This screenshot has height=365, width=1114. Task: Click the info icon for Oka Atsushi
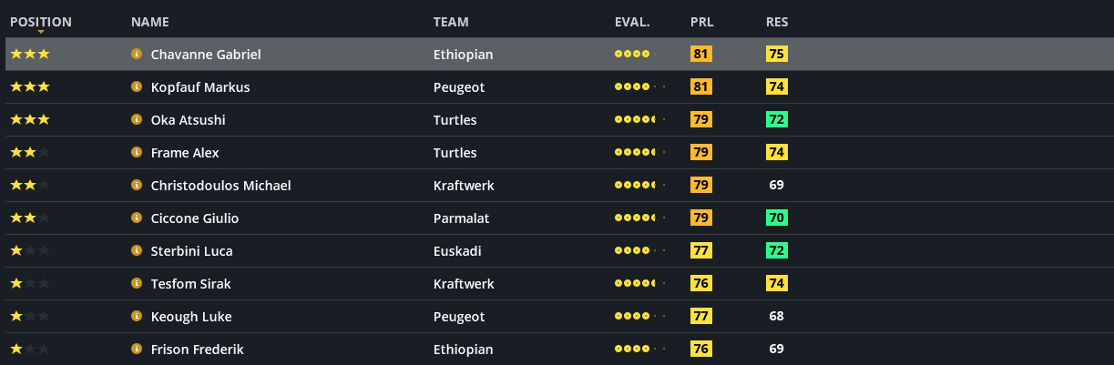point(137,120)
